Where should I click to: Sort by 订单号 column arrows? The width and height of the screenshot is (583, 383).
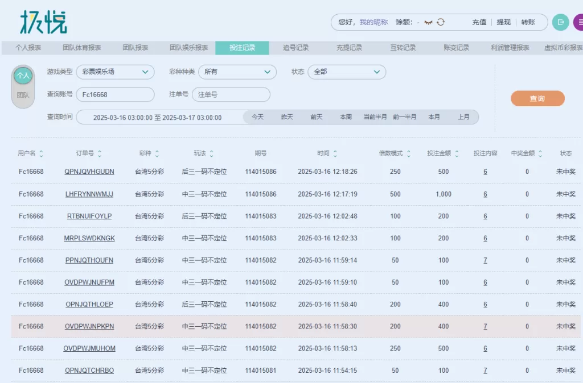click(100, 153)
